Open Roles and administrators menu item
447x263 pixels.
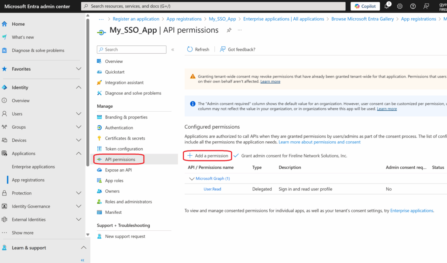(x=128, y=202)
